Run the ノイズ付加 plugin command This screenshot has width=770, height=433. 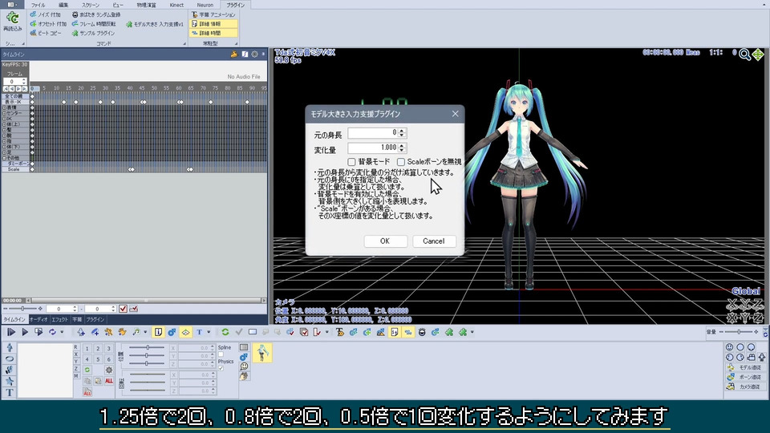click(x=50, y=14)
